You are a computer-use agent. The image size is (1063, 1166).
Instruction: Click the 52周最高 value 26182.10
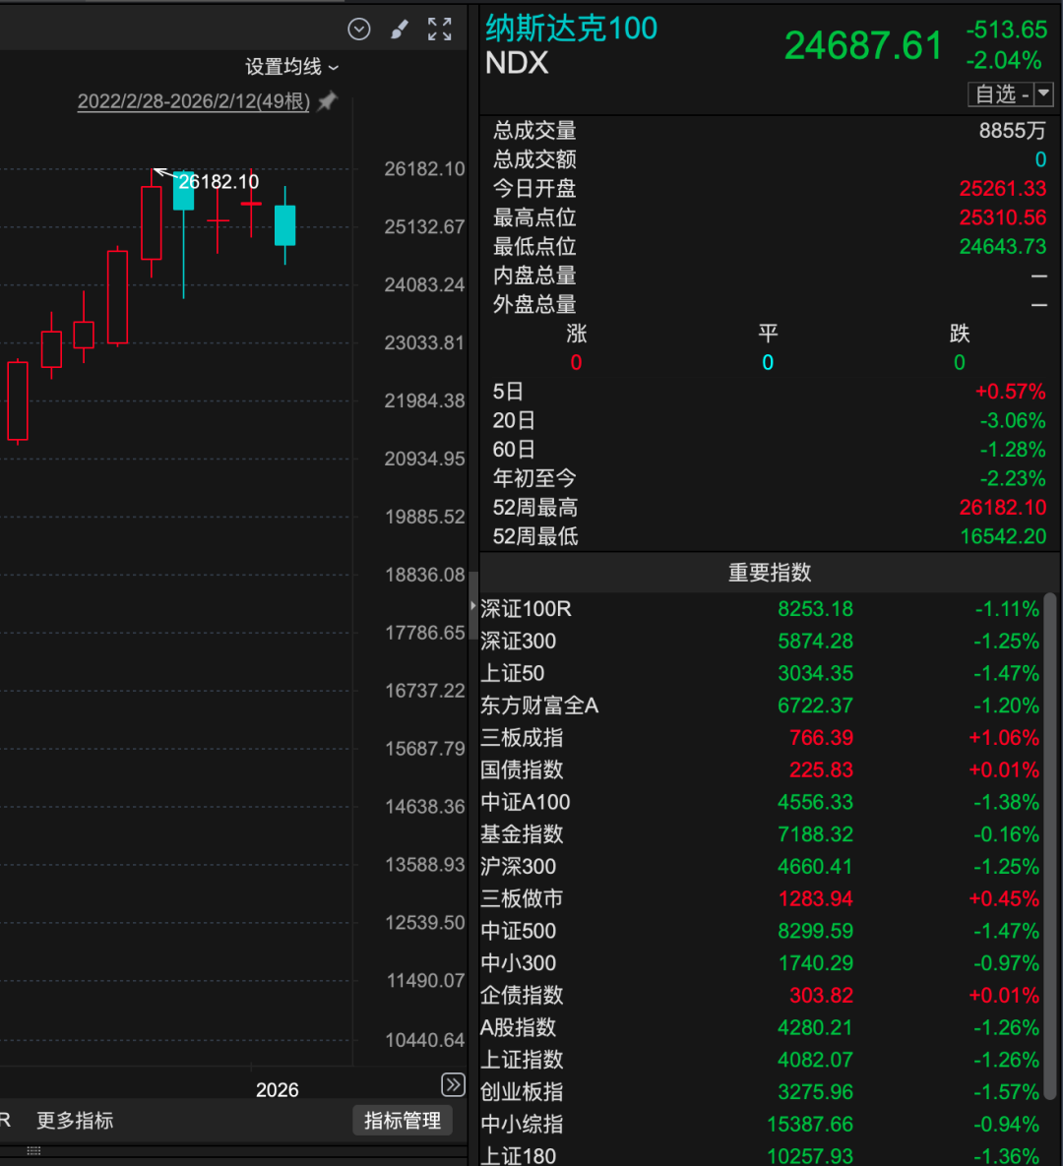pyautogui.click(x=1003, y=508)
